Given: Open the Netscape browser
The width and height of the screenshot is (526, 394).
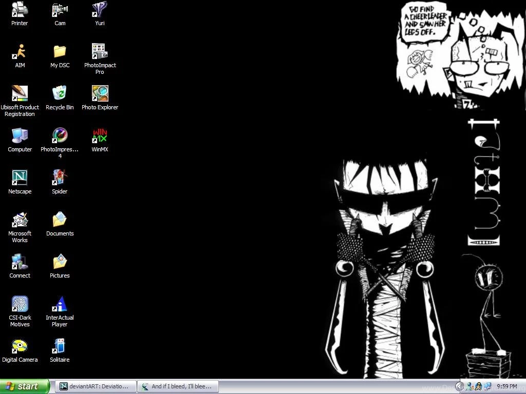Looking at the screenshot, I should (20, 178).
